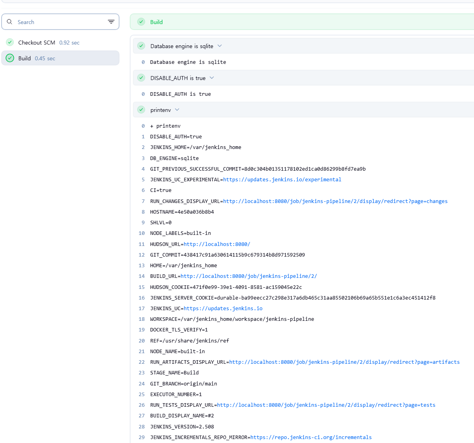
Task: Open the BUILD_URL jenkins-pipeline/2 link
Action: pyautogui.click(x=249, y=276)
